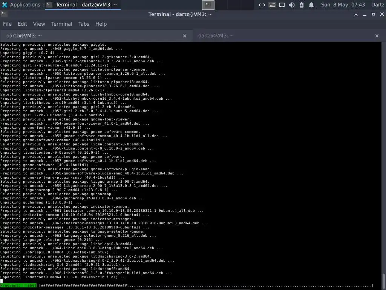The image size is (386, 290).
Task: Click the apt hash progress bar
Action: (206, 285)
